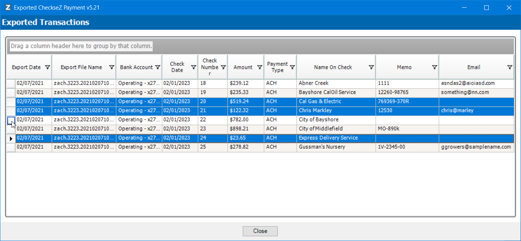Click the $278.82 amount cell

click(x=246, y=147)
